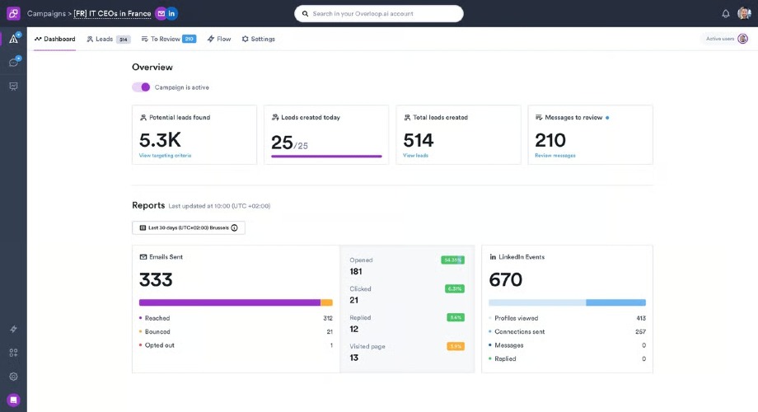Open the user avatar account menu
Viewport: 758px width, 412px height.
[x=744, y=13]
